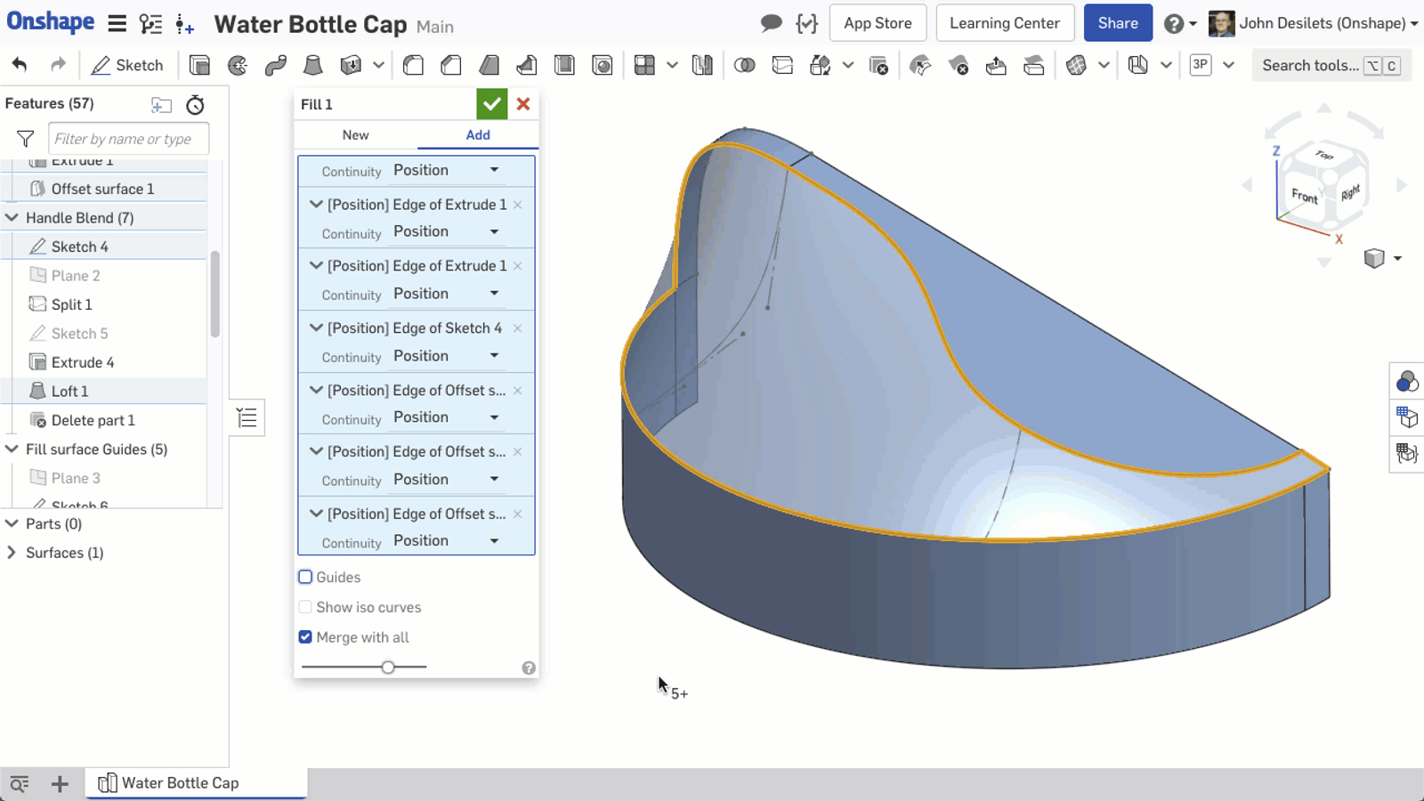Screen dimensions: 1424x801
Task: Click the Share button
Action: [x=1117, y=23]
